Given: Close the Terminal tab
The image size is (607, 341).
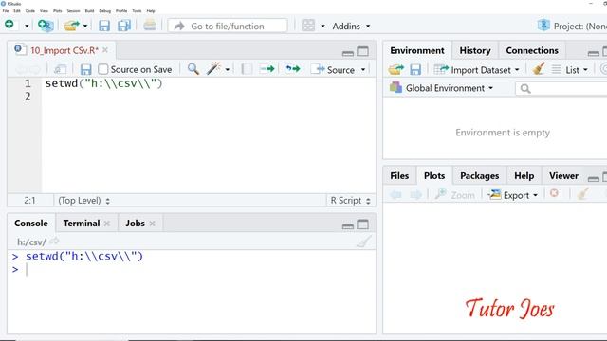Looking at the screenshot, I should 107,224.
